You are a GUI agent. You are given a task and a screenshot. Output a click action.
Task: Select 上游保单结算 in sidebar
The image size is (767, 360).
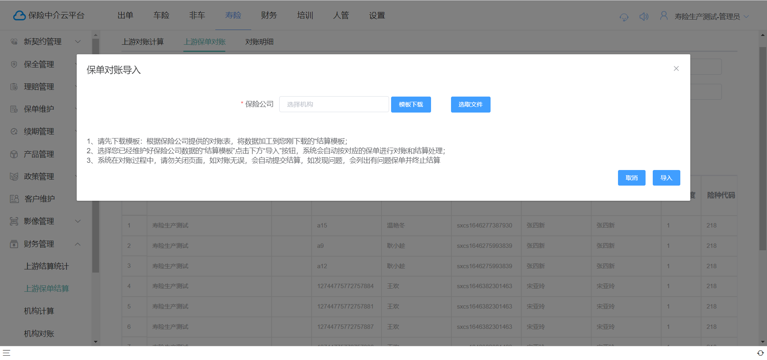click(x=46, y=289)
